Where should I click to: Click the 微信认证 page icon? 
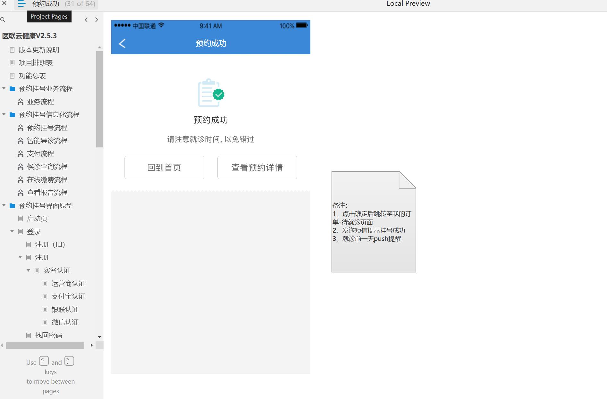[45, 322]
